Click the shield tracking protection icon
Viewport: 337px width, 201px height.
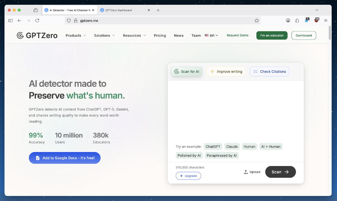69,20
